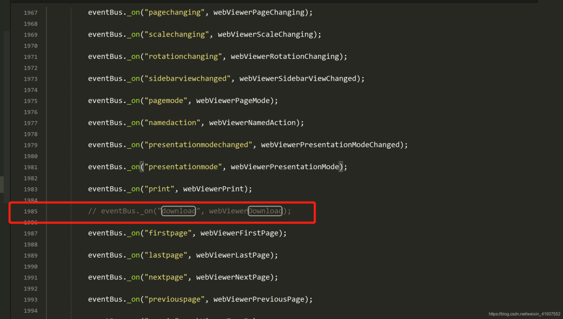The width and height of the screenshot is (563, 319).
Task: Click the "presentationmode" string on line 1981
Action: 183,167
